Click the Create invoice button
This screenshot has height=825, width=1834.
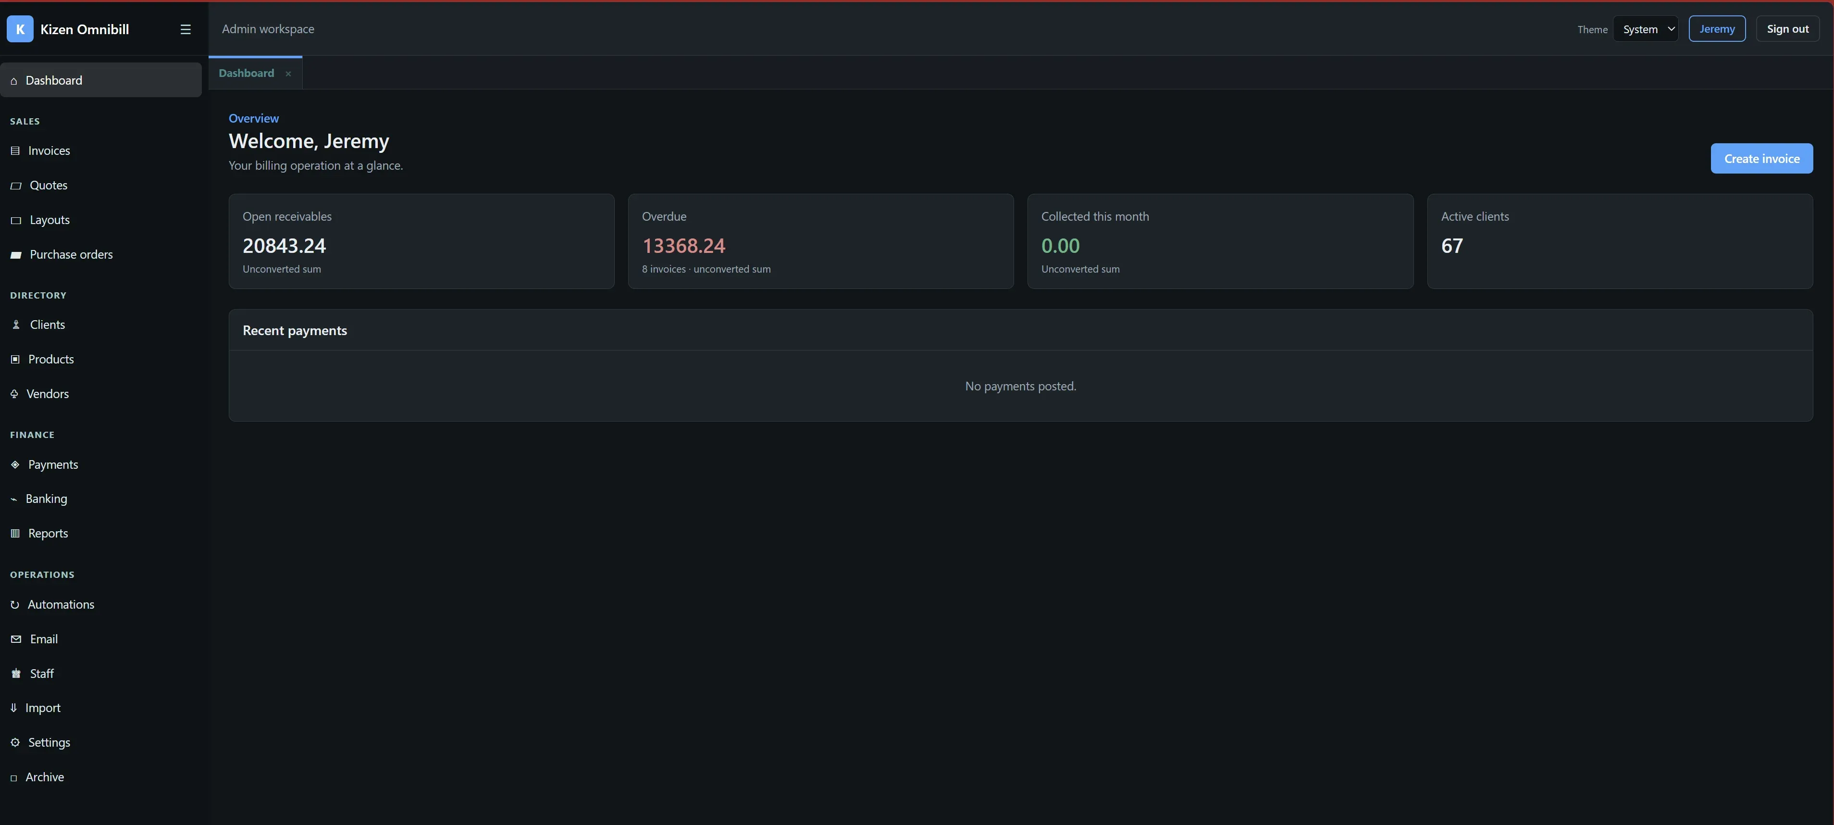pyautogui.click(x=1761, y=159)
